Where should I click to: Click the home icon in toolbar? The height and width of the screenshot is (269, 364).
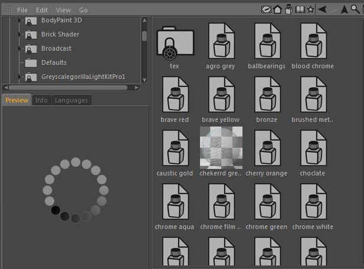[x=277, y=9]
